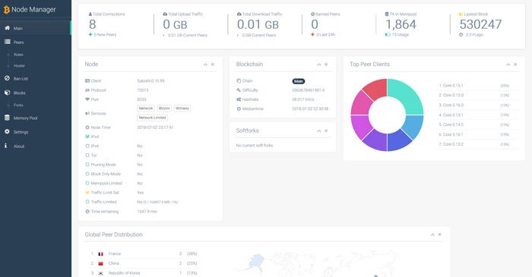
Task: Collapse the Node panel with chevron
Action: tap(205, 65)
